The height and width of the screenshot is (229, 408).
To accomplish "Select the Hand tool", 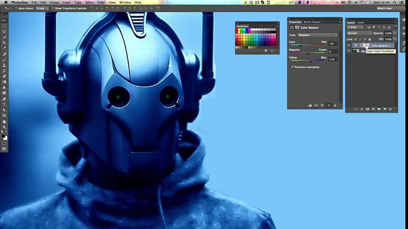I will [x=4, y=121].
